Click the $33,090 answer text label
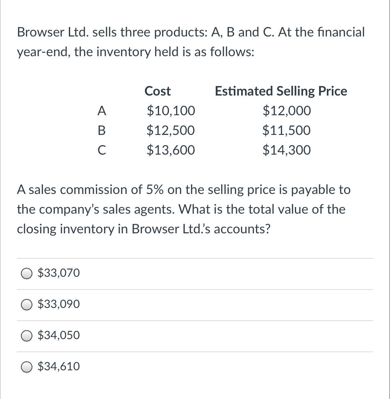Viewport: 390px width, 399px height. click(x=59, y=304)
